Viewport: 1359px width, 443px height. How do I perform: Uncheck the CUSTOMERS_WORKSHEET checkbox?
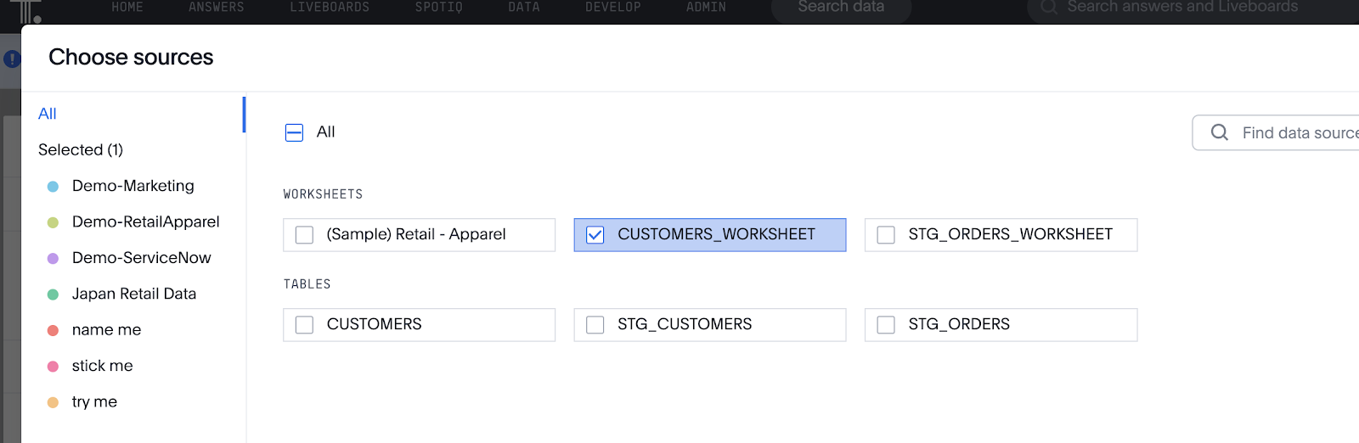point(595,235)
